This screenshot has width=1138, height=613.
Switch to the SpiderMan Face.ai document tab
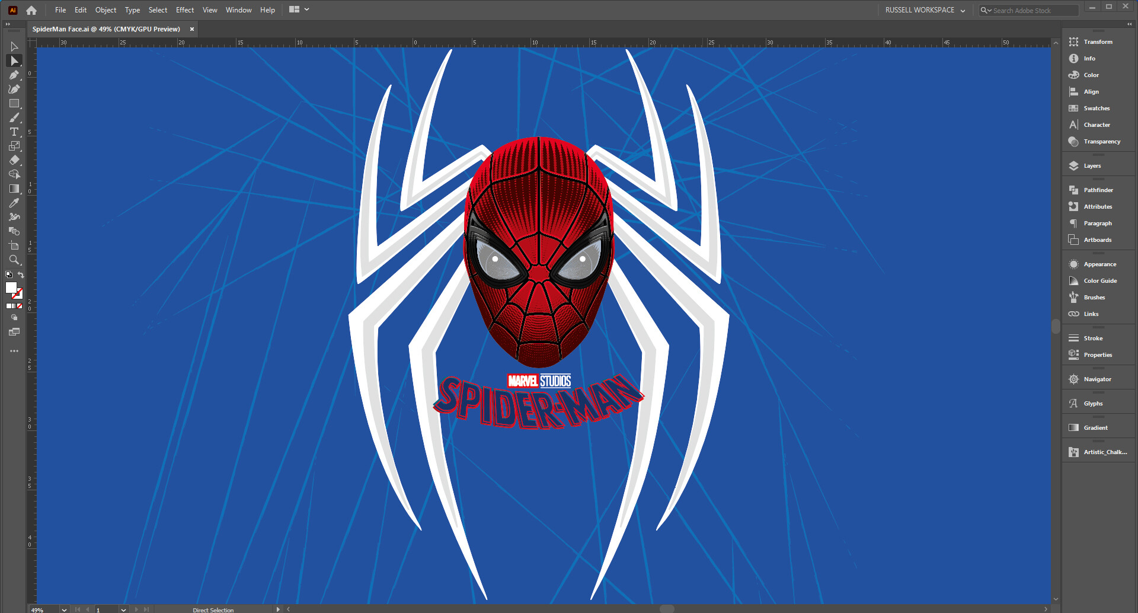click(x=107, y=28)
